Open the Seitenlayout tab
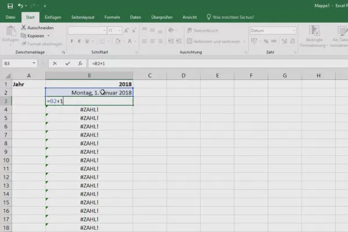Screen dimensions: 348x232 83,17
